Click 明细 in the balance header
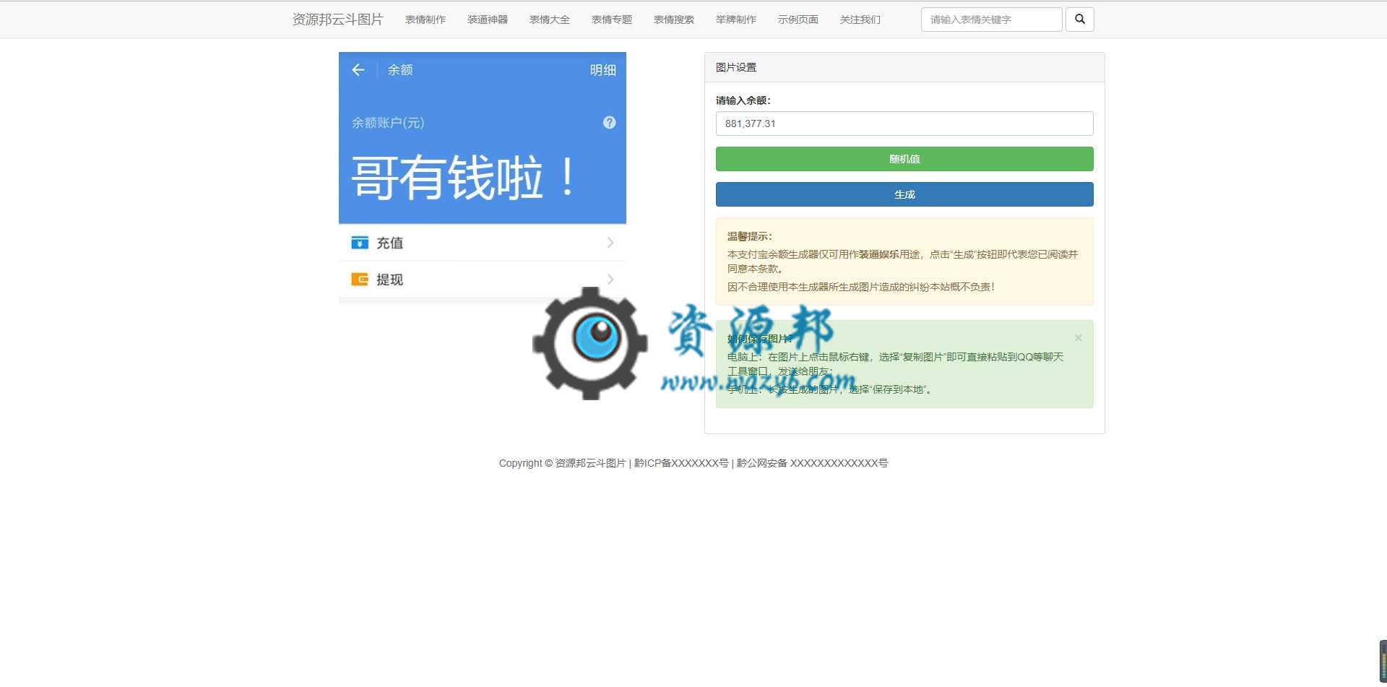 (603, 70)
